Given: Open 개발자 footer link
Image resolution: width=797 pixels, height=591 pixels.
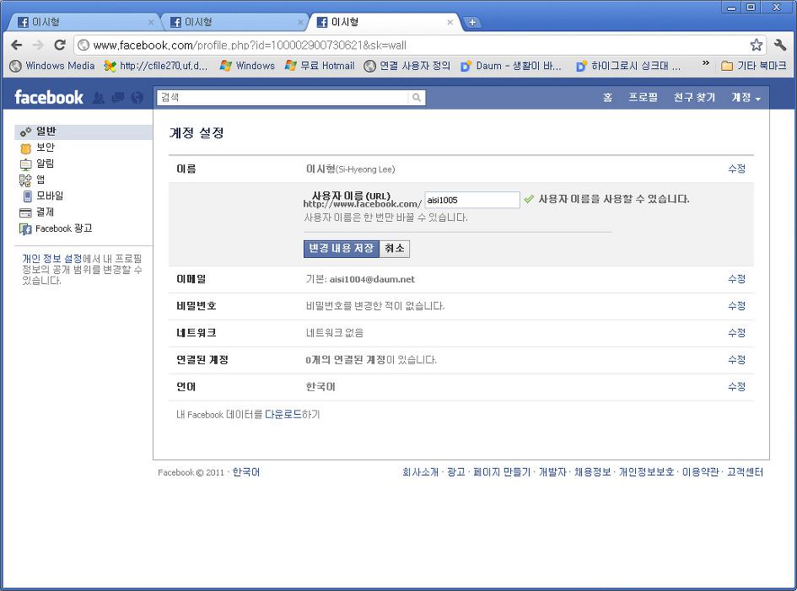Looking at the screenshot, I should [x=552, y=473].
